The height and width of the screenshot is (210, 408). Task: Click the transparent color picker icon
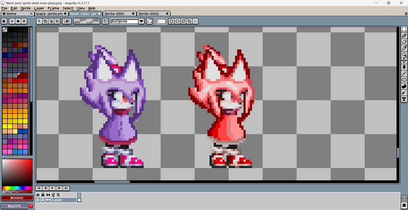click(x=67, y=21)
